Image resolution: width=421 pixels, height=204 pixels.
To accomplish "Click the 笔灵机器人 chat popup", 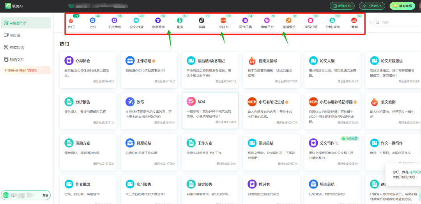I will [403, 174].
